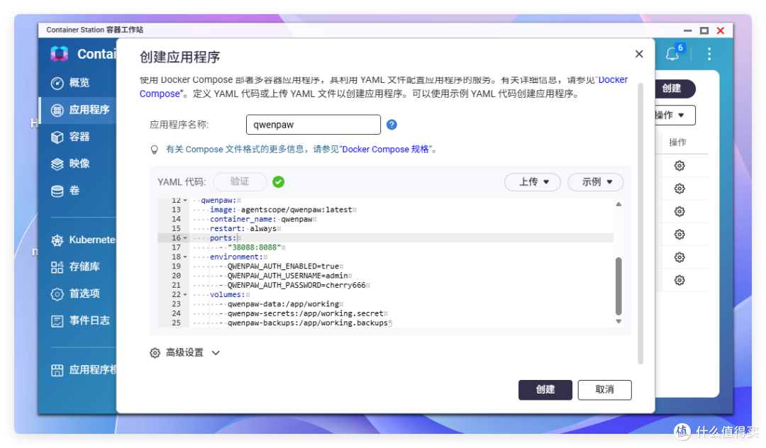Expand the advanced settings (高级设置) chevron

216,353
